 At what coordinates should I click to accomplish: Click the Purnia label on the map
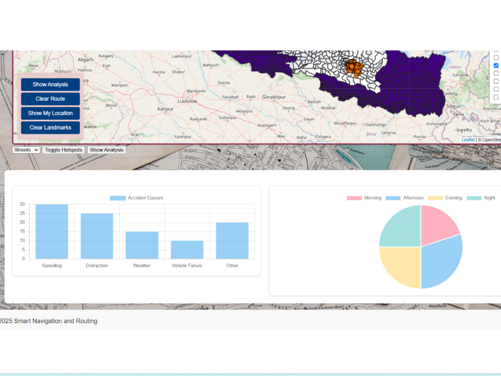coord(420,136)
